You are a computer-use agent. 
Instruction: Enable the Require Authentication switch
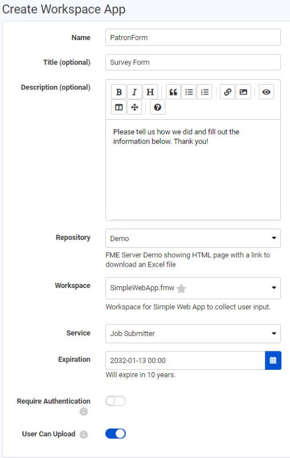[116, 401]
